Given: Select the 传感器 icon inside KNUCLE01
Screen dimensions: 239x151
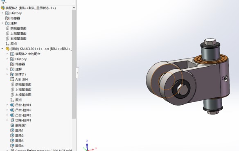Looking at the screenshot, I should point(12,64).
